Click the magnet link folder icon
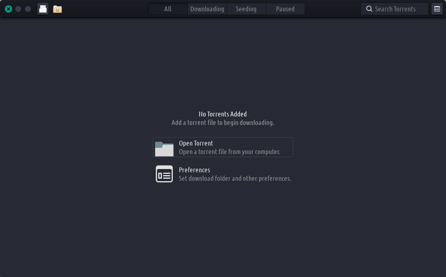 pos(57,9)
